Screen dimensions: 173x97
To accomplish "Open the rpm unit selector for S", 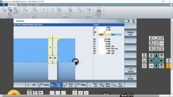I will click(116, 34).
